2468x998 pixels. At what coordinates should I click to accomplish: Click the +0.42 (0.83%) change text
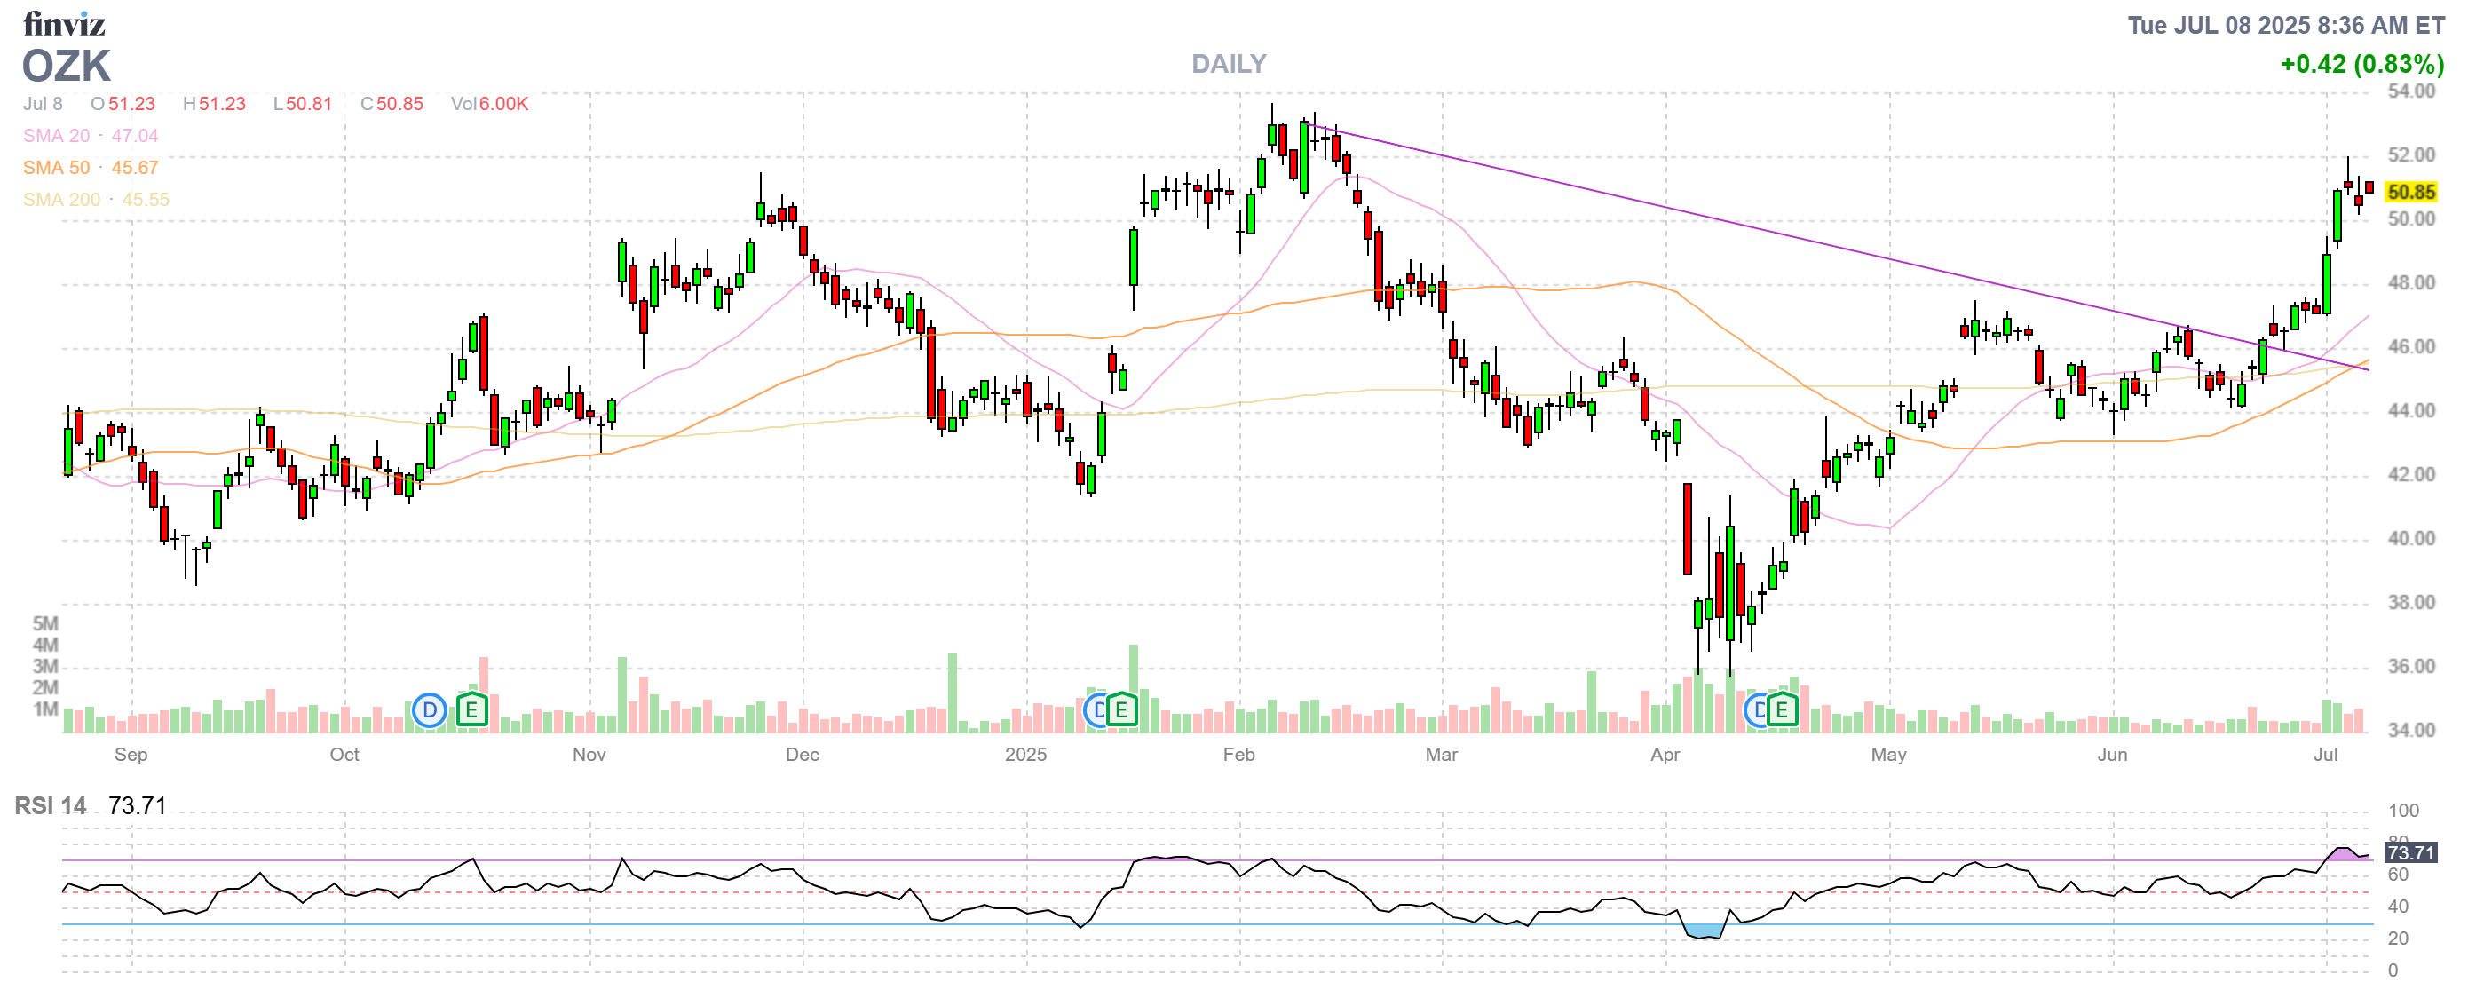(2361, 64)
